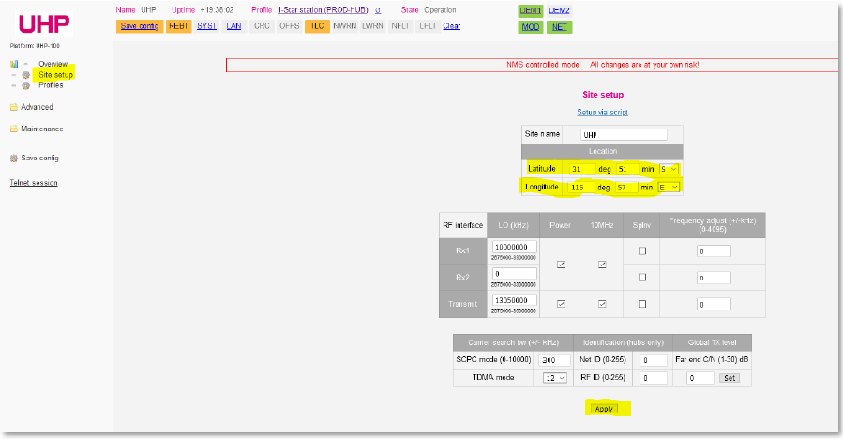Select the MOD indicator tab

(531, 27)
